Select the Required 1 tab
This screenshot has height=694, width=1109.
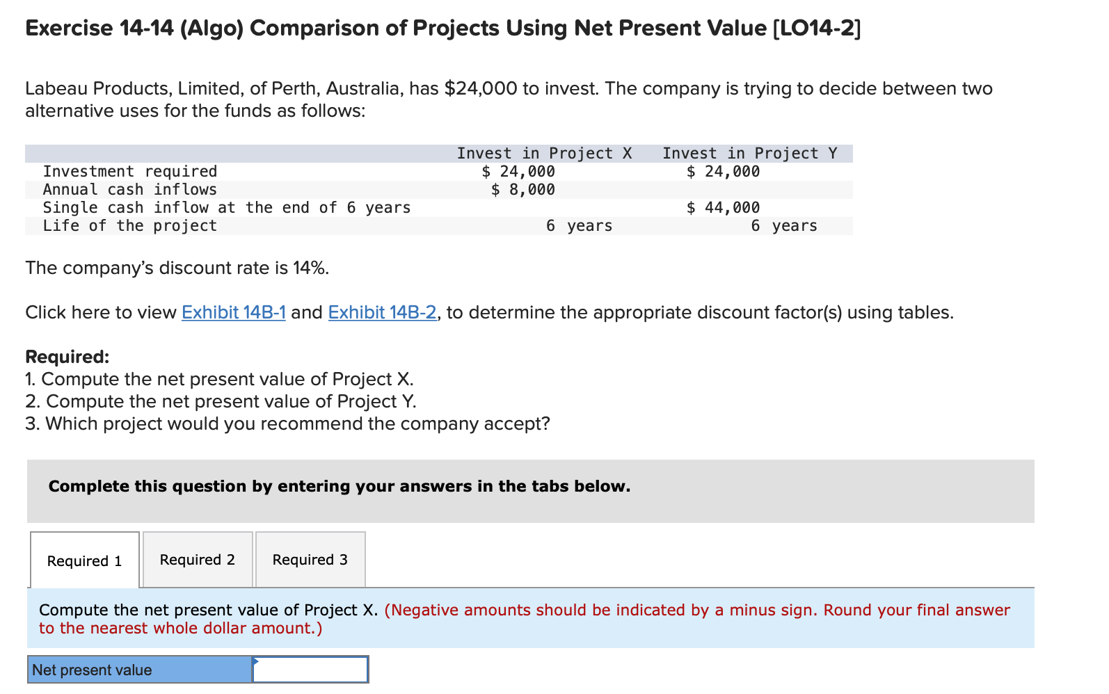[x=85, y=560]
